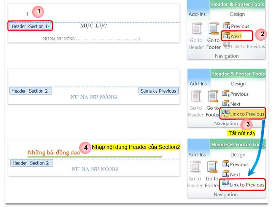Viewport: 272px width, 207px height.
Task: Toggle Link to Previous in bottom ribbon
Action: pyautogui.click(x=243, y=185)
